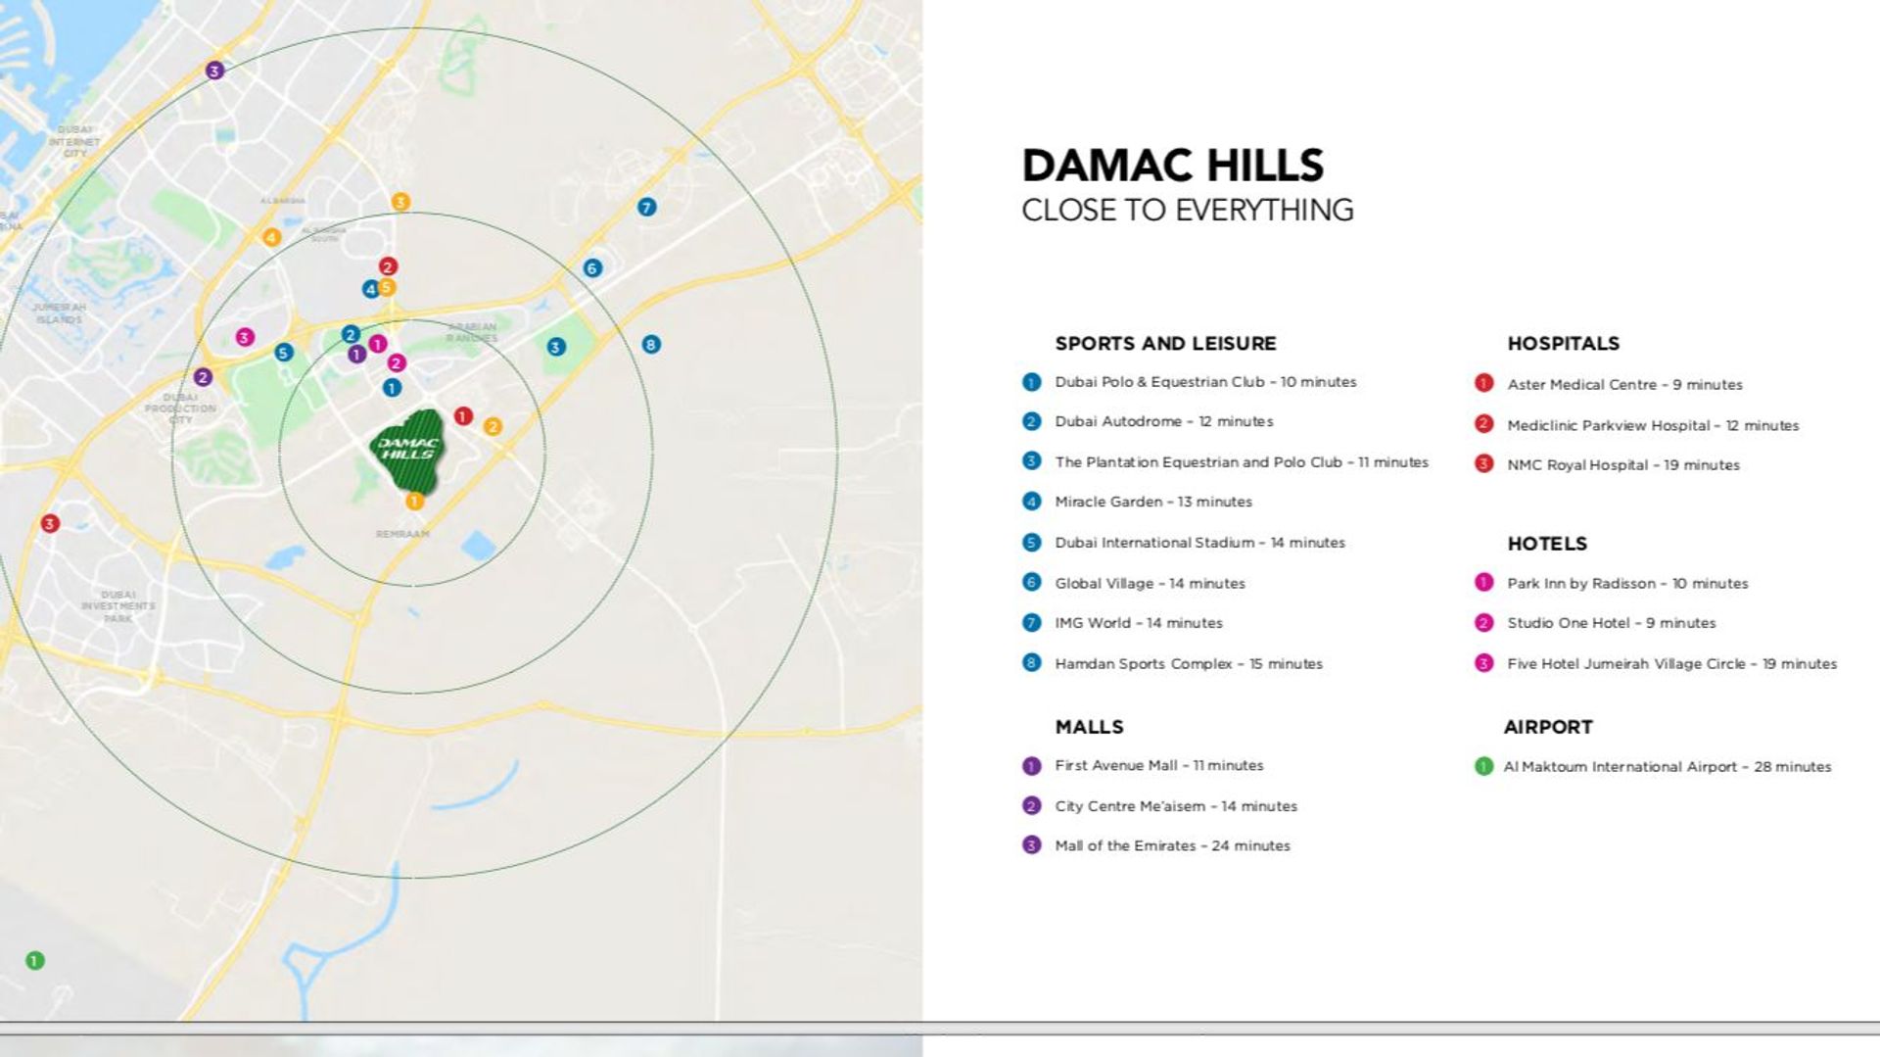Image resolution: width=1880 pixels, height=1057 pixels.
Task: Click the pink number 1 map marker
Action: tap(378, 344)
